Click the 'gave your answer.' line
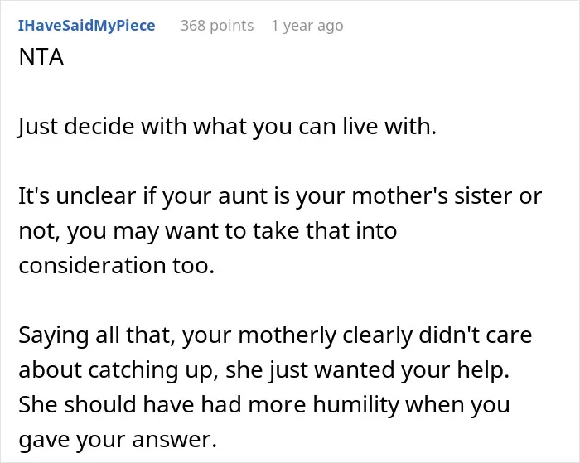580x463 pixels. tap(118, 439)
